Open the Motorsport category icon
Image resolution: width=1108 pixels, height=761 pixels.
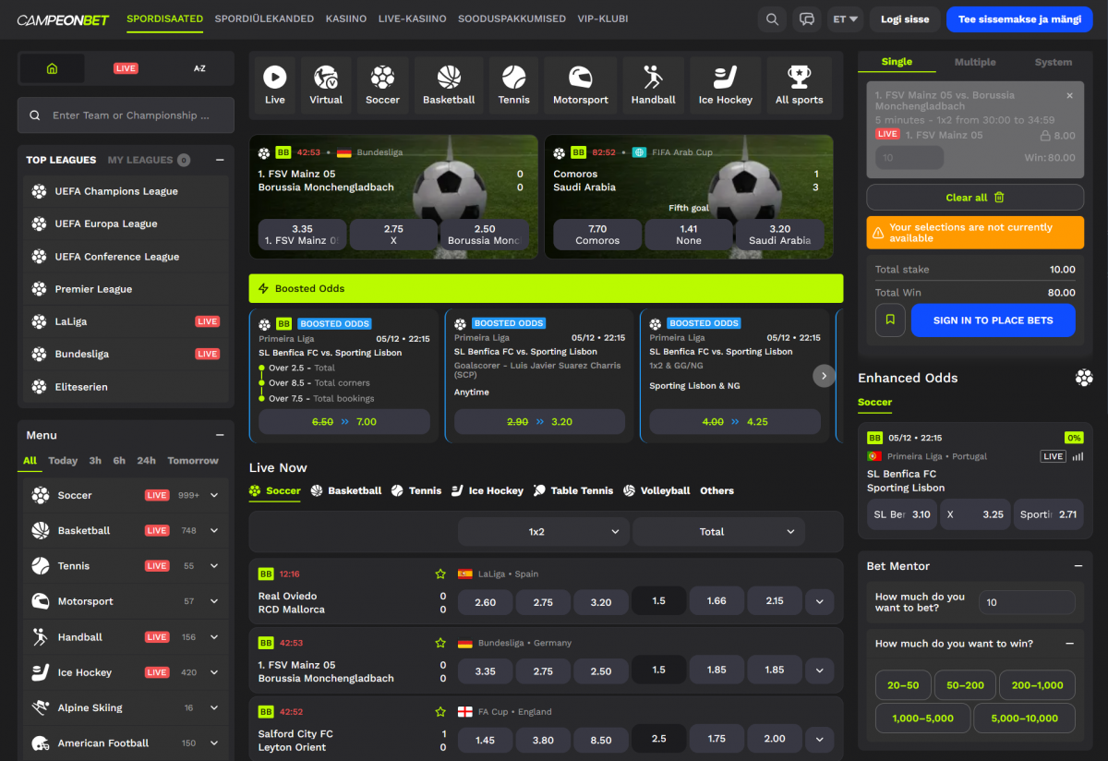[x=580, y=84]
